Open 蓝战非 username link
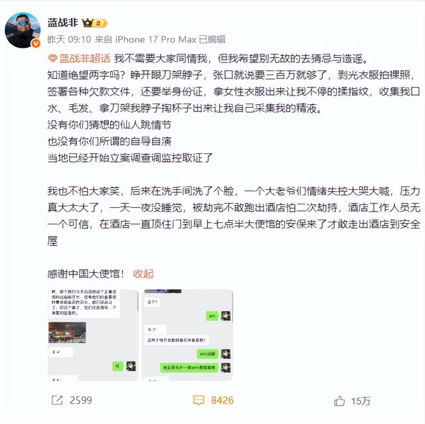The image size is (425, 424). (63, 23)
